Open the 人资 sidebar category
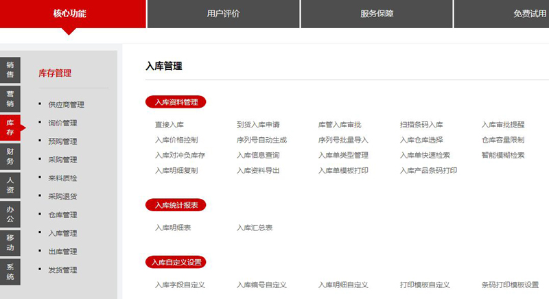Screen dimensions: 549x299 pos(10,185)
